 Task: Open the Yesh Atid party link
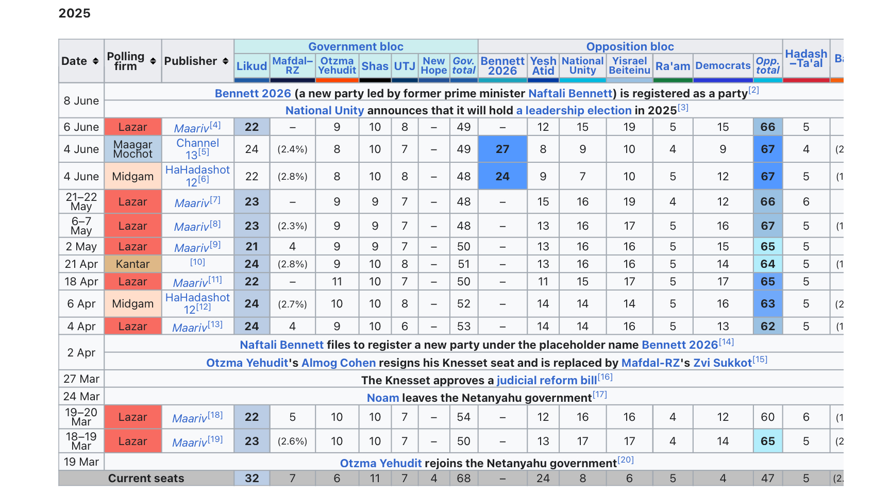pos(543,66)
